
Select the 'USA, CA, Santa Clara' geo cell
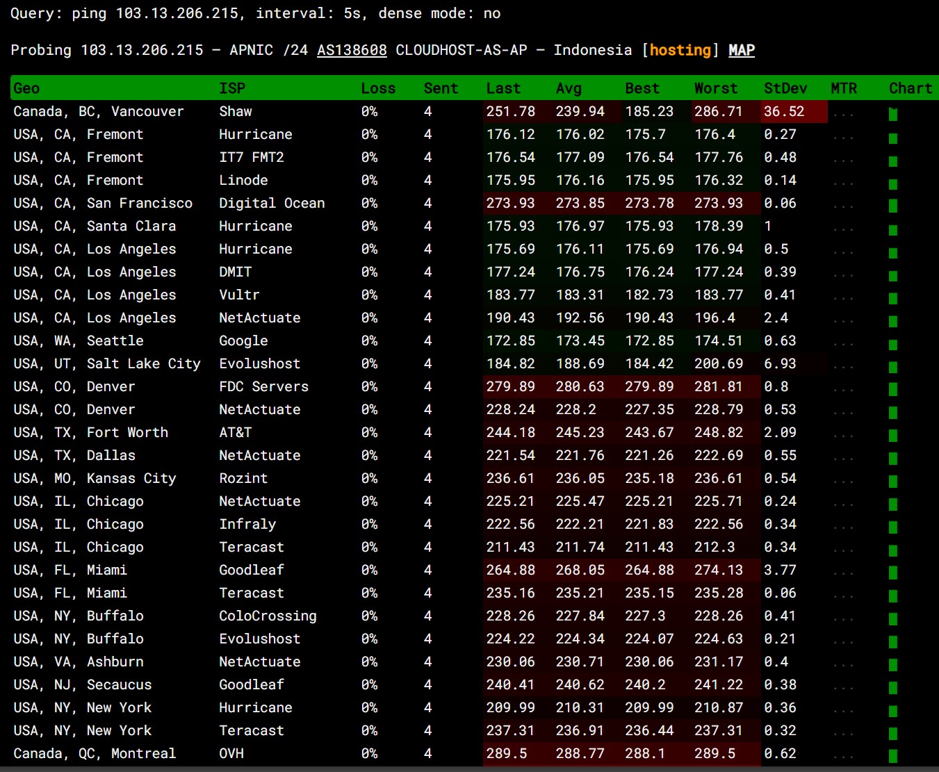[x=95, y=227]
